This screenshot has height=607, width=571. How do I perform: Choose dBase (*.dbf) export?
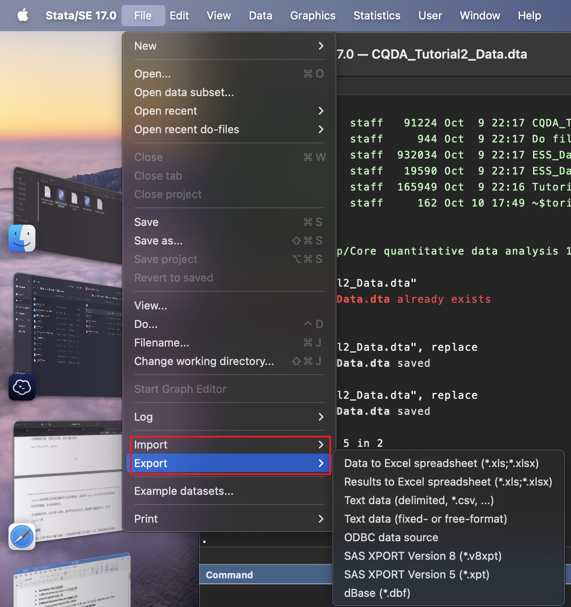(x=449, y=593)
